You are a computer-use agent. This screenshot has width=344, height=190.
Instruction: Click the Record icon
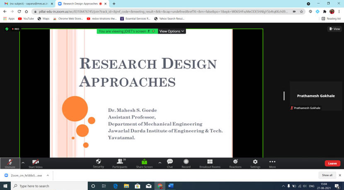click(x=186, y=163)
